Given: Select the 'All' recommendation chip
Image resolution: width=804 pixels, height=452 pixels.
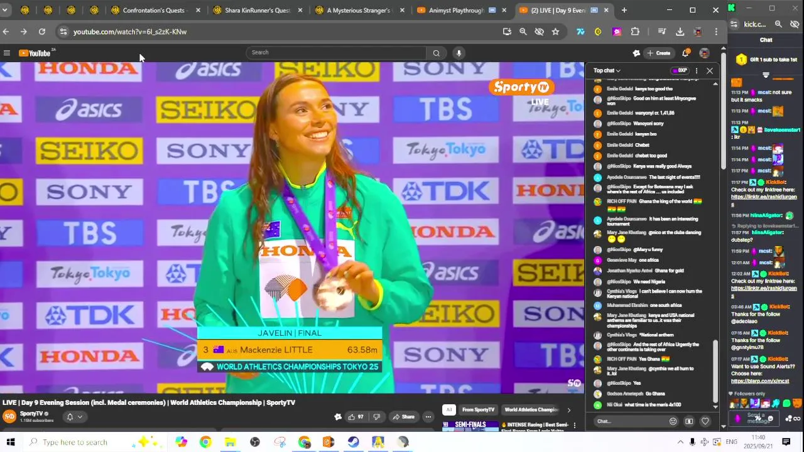Looking at the screenshot, I should 448,410.
